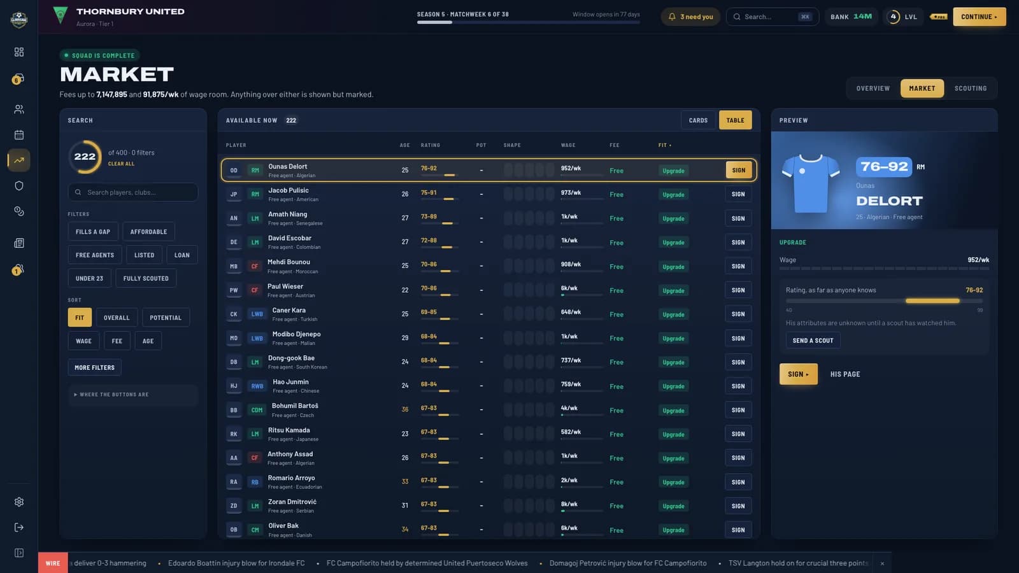Select the market trend icon in sidebar
1019x573 pixels.
[x=19, y=160]
